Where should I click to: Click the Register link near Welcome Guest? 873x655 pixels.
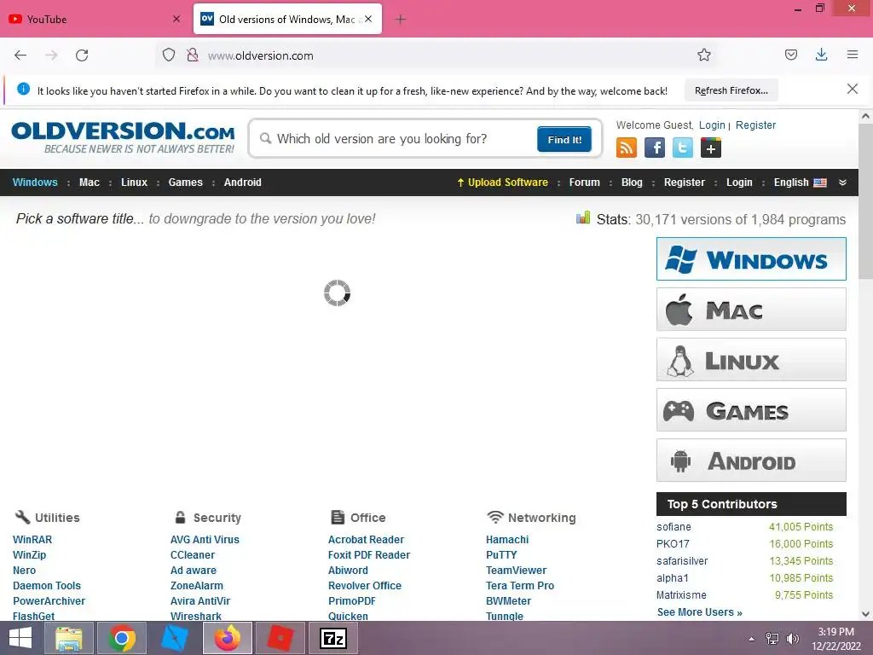click(x=755, y=125)
